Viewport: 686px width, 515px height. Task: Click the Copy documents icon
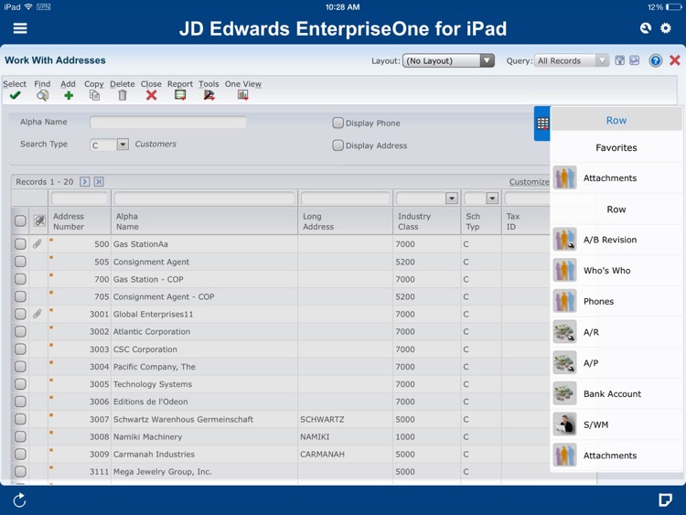click(94, 95)
